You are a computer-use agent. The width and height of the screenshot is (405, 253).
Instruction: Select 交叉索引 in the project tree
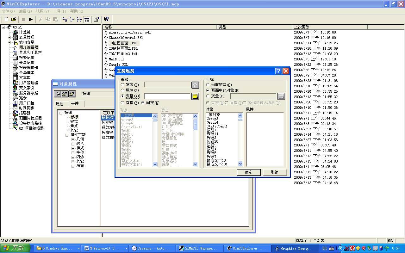[27, 88]
